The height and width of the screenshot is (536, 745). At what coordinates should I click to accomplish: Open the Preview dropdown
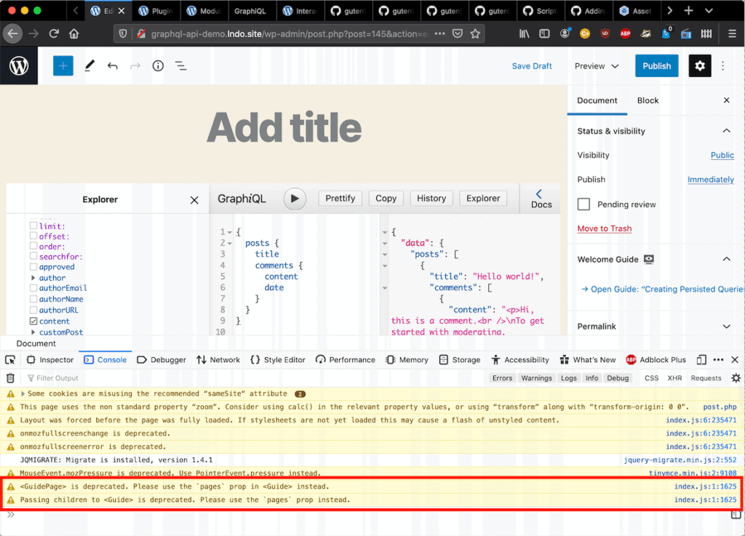[x=597, y=66]
